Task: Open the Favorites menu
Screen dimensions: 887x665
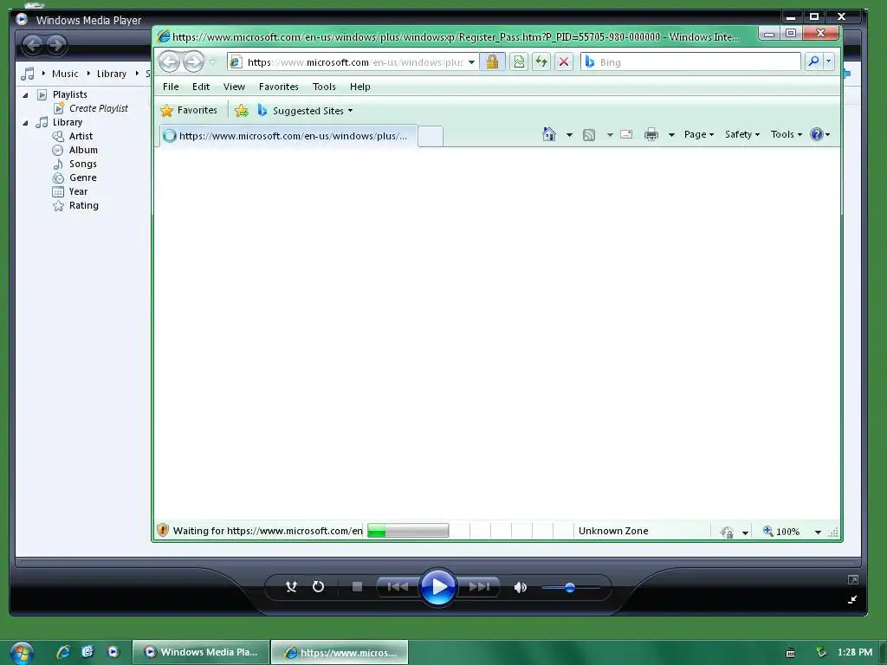Action: coord(279,87)
